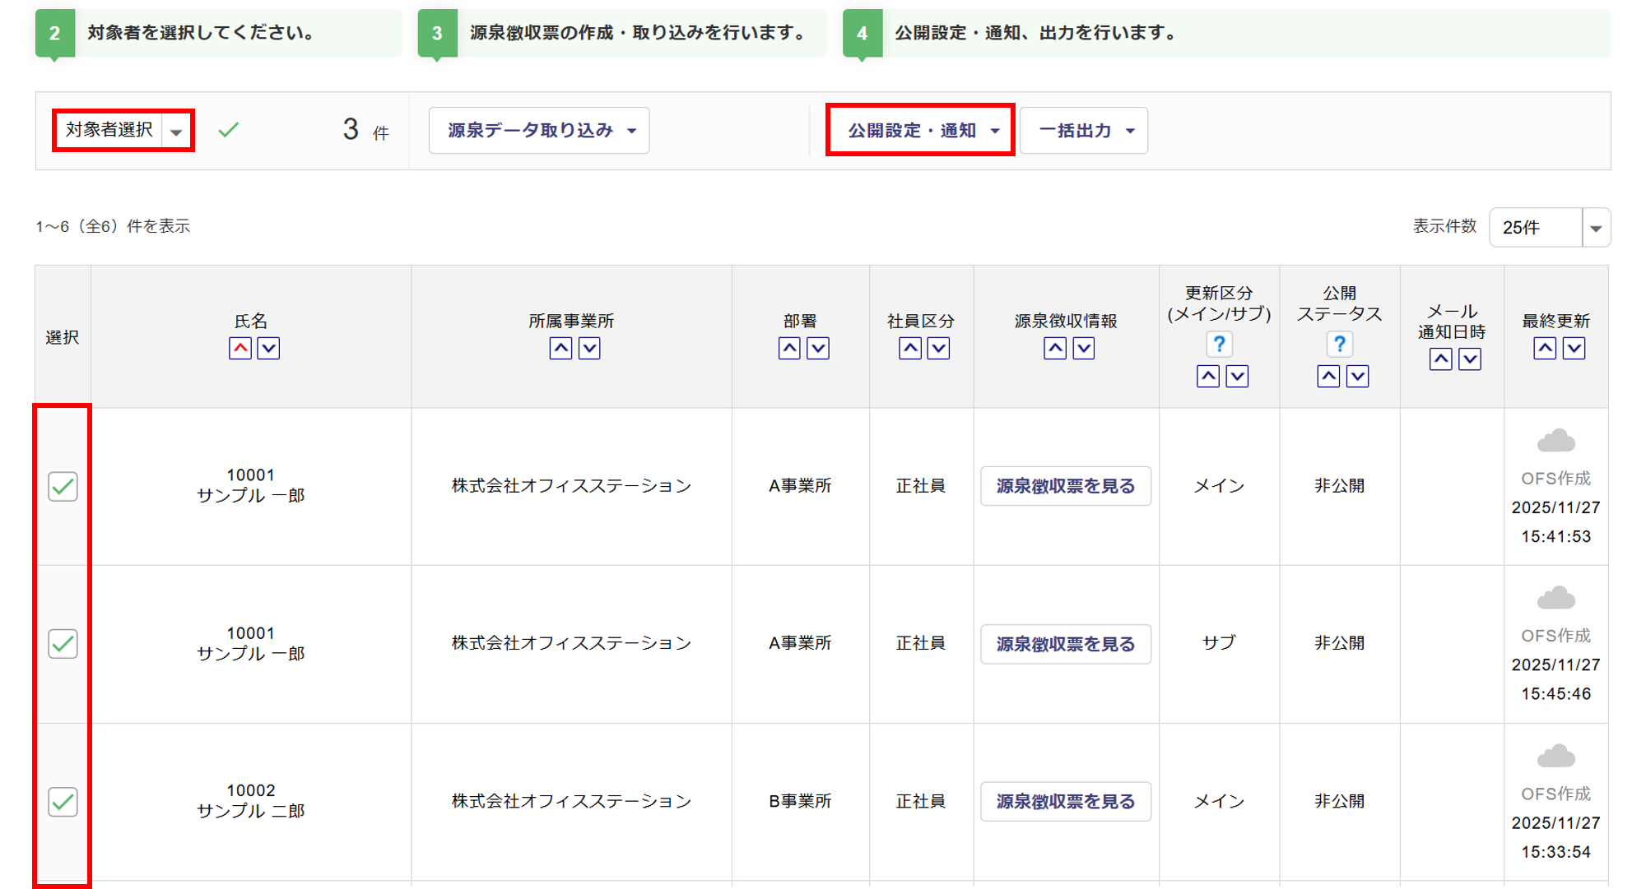
Task: Sort 氏名 column ascending with up arrow
Action: (x=240, y=349)
